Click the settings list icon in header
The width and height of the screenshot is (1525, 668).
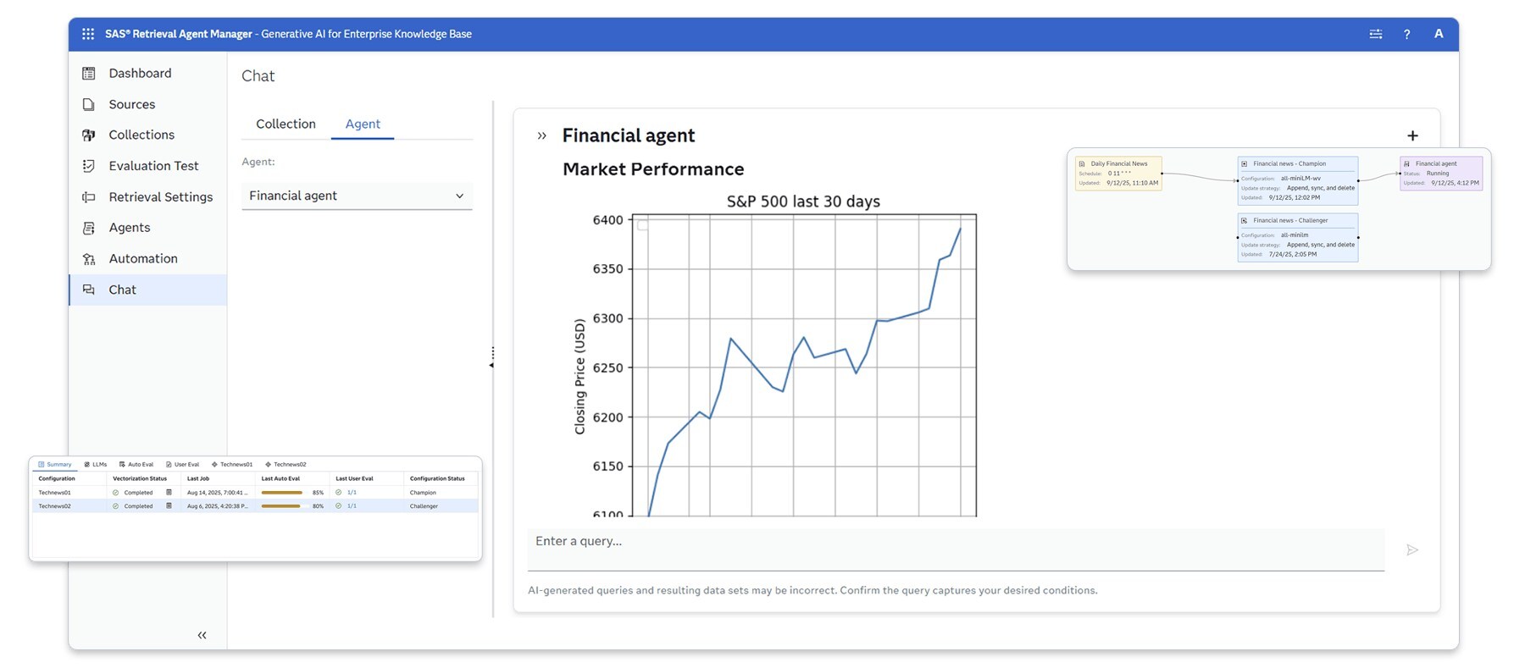coord(1375,34)
